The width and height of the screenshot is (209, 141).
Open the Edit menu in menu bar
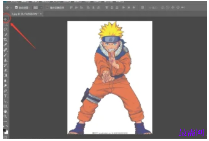(25, 2)
